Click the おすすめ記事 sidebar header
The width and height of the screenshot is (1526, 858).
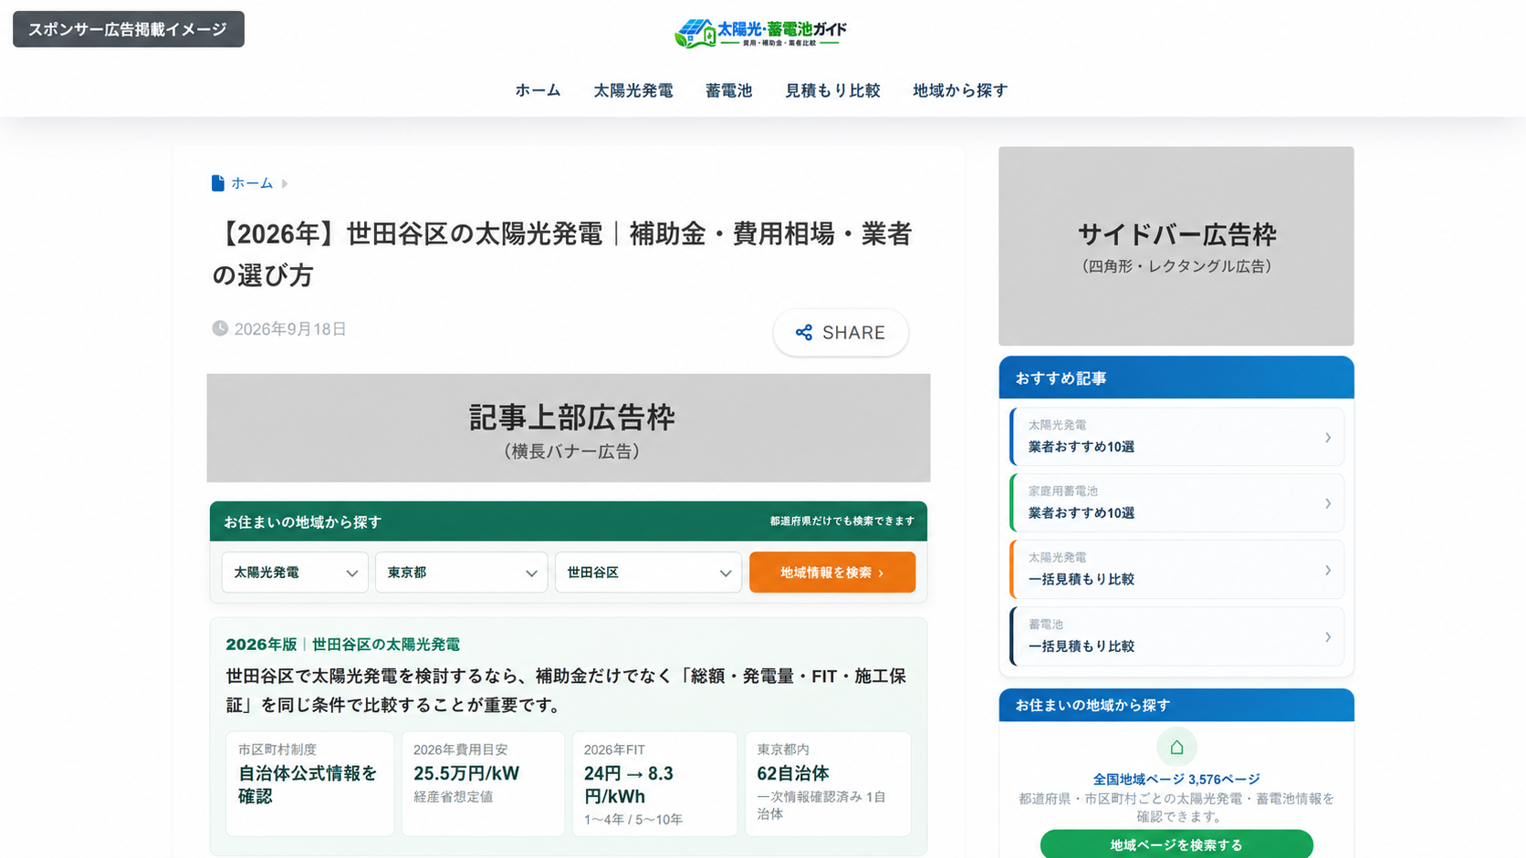(x=1176, y=377)
